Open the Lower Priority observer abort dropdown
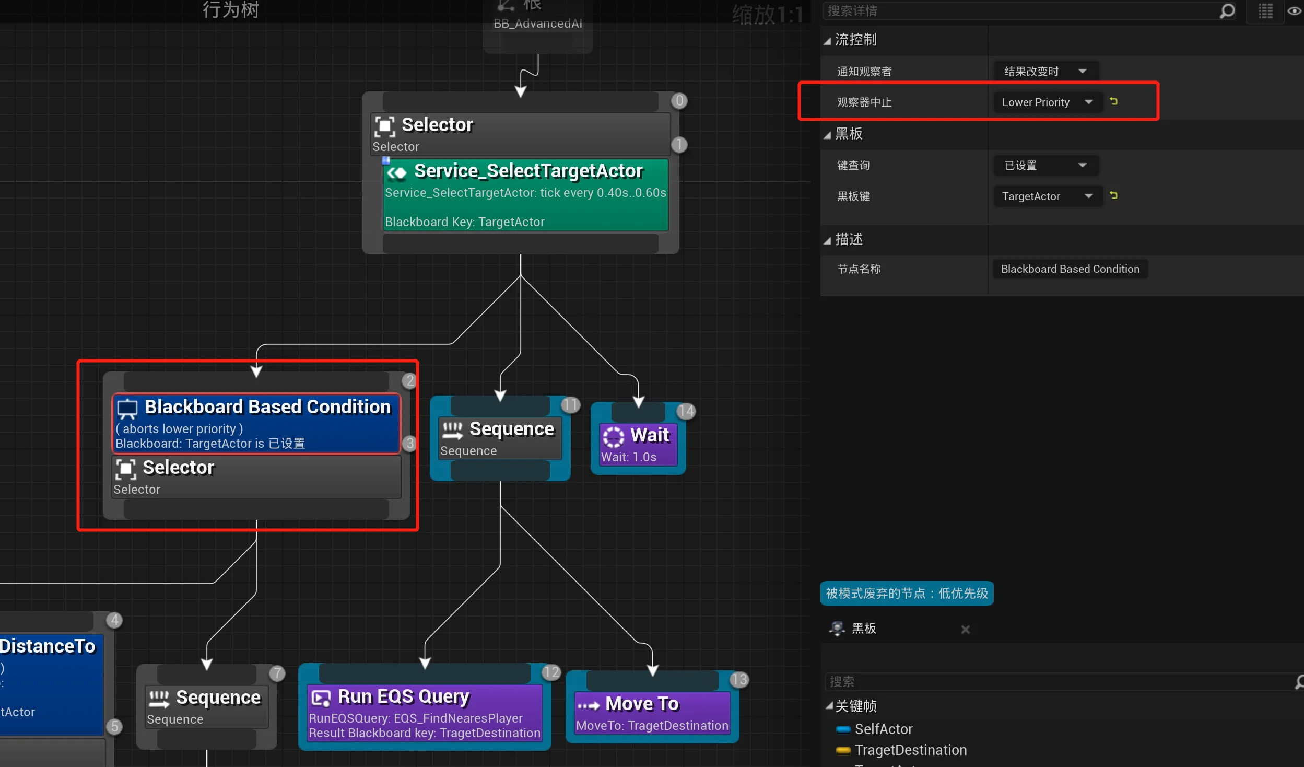 click(x=1048, y=102)
